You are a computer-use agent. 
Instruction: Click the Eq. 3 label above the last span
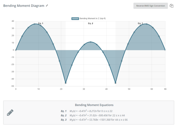point(140,23)
